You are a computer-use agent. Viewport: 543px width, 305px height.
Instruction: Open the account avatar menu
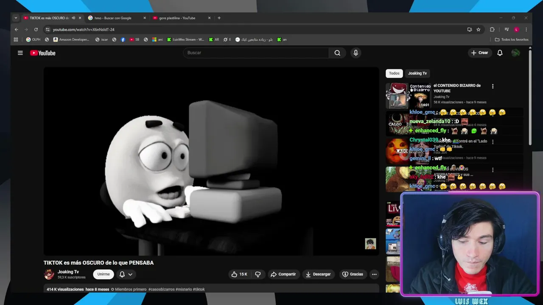tap(516, 53)
